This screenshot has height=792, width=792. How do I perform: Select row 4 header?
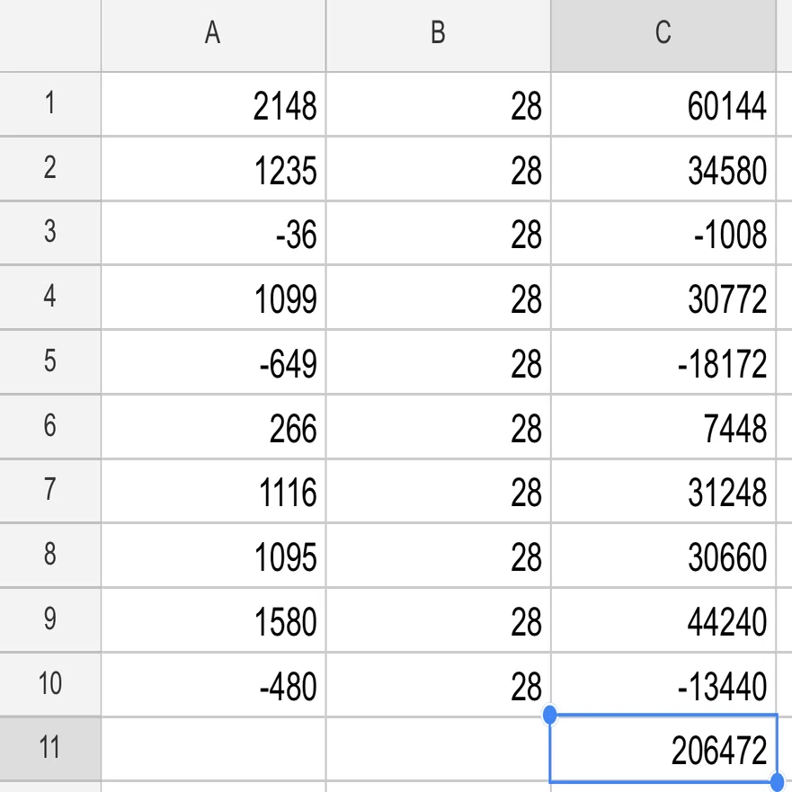click(50, 297)
